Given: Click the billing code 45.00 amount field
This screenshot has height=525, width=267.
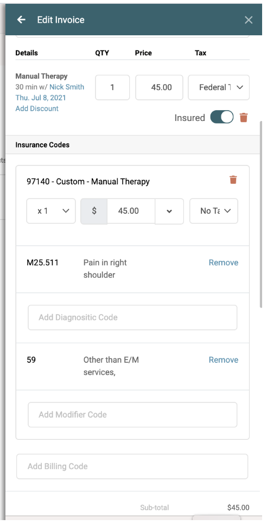Looking at the screenshot, I should (x=131, y=211).
